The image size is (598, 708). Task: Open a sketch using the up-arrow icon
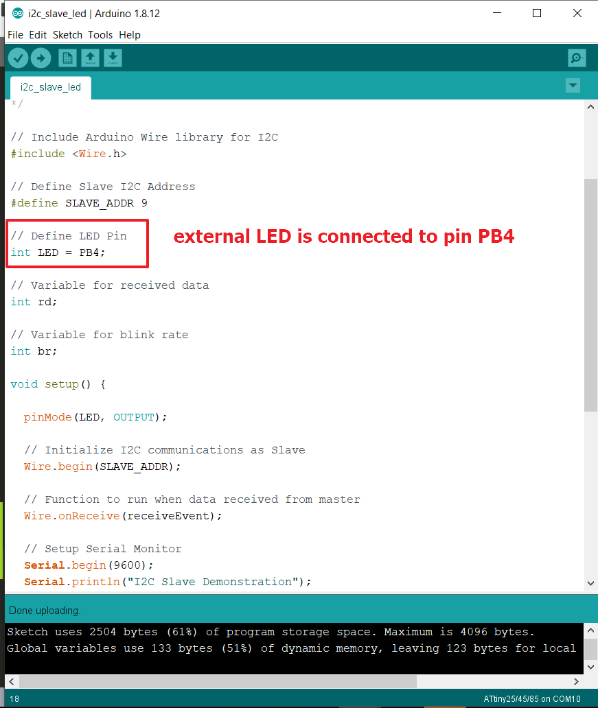[x=91, y=58]
